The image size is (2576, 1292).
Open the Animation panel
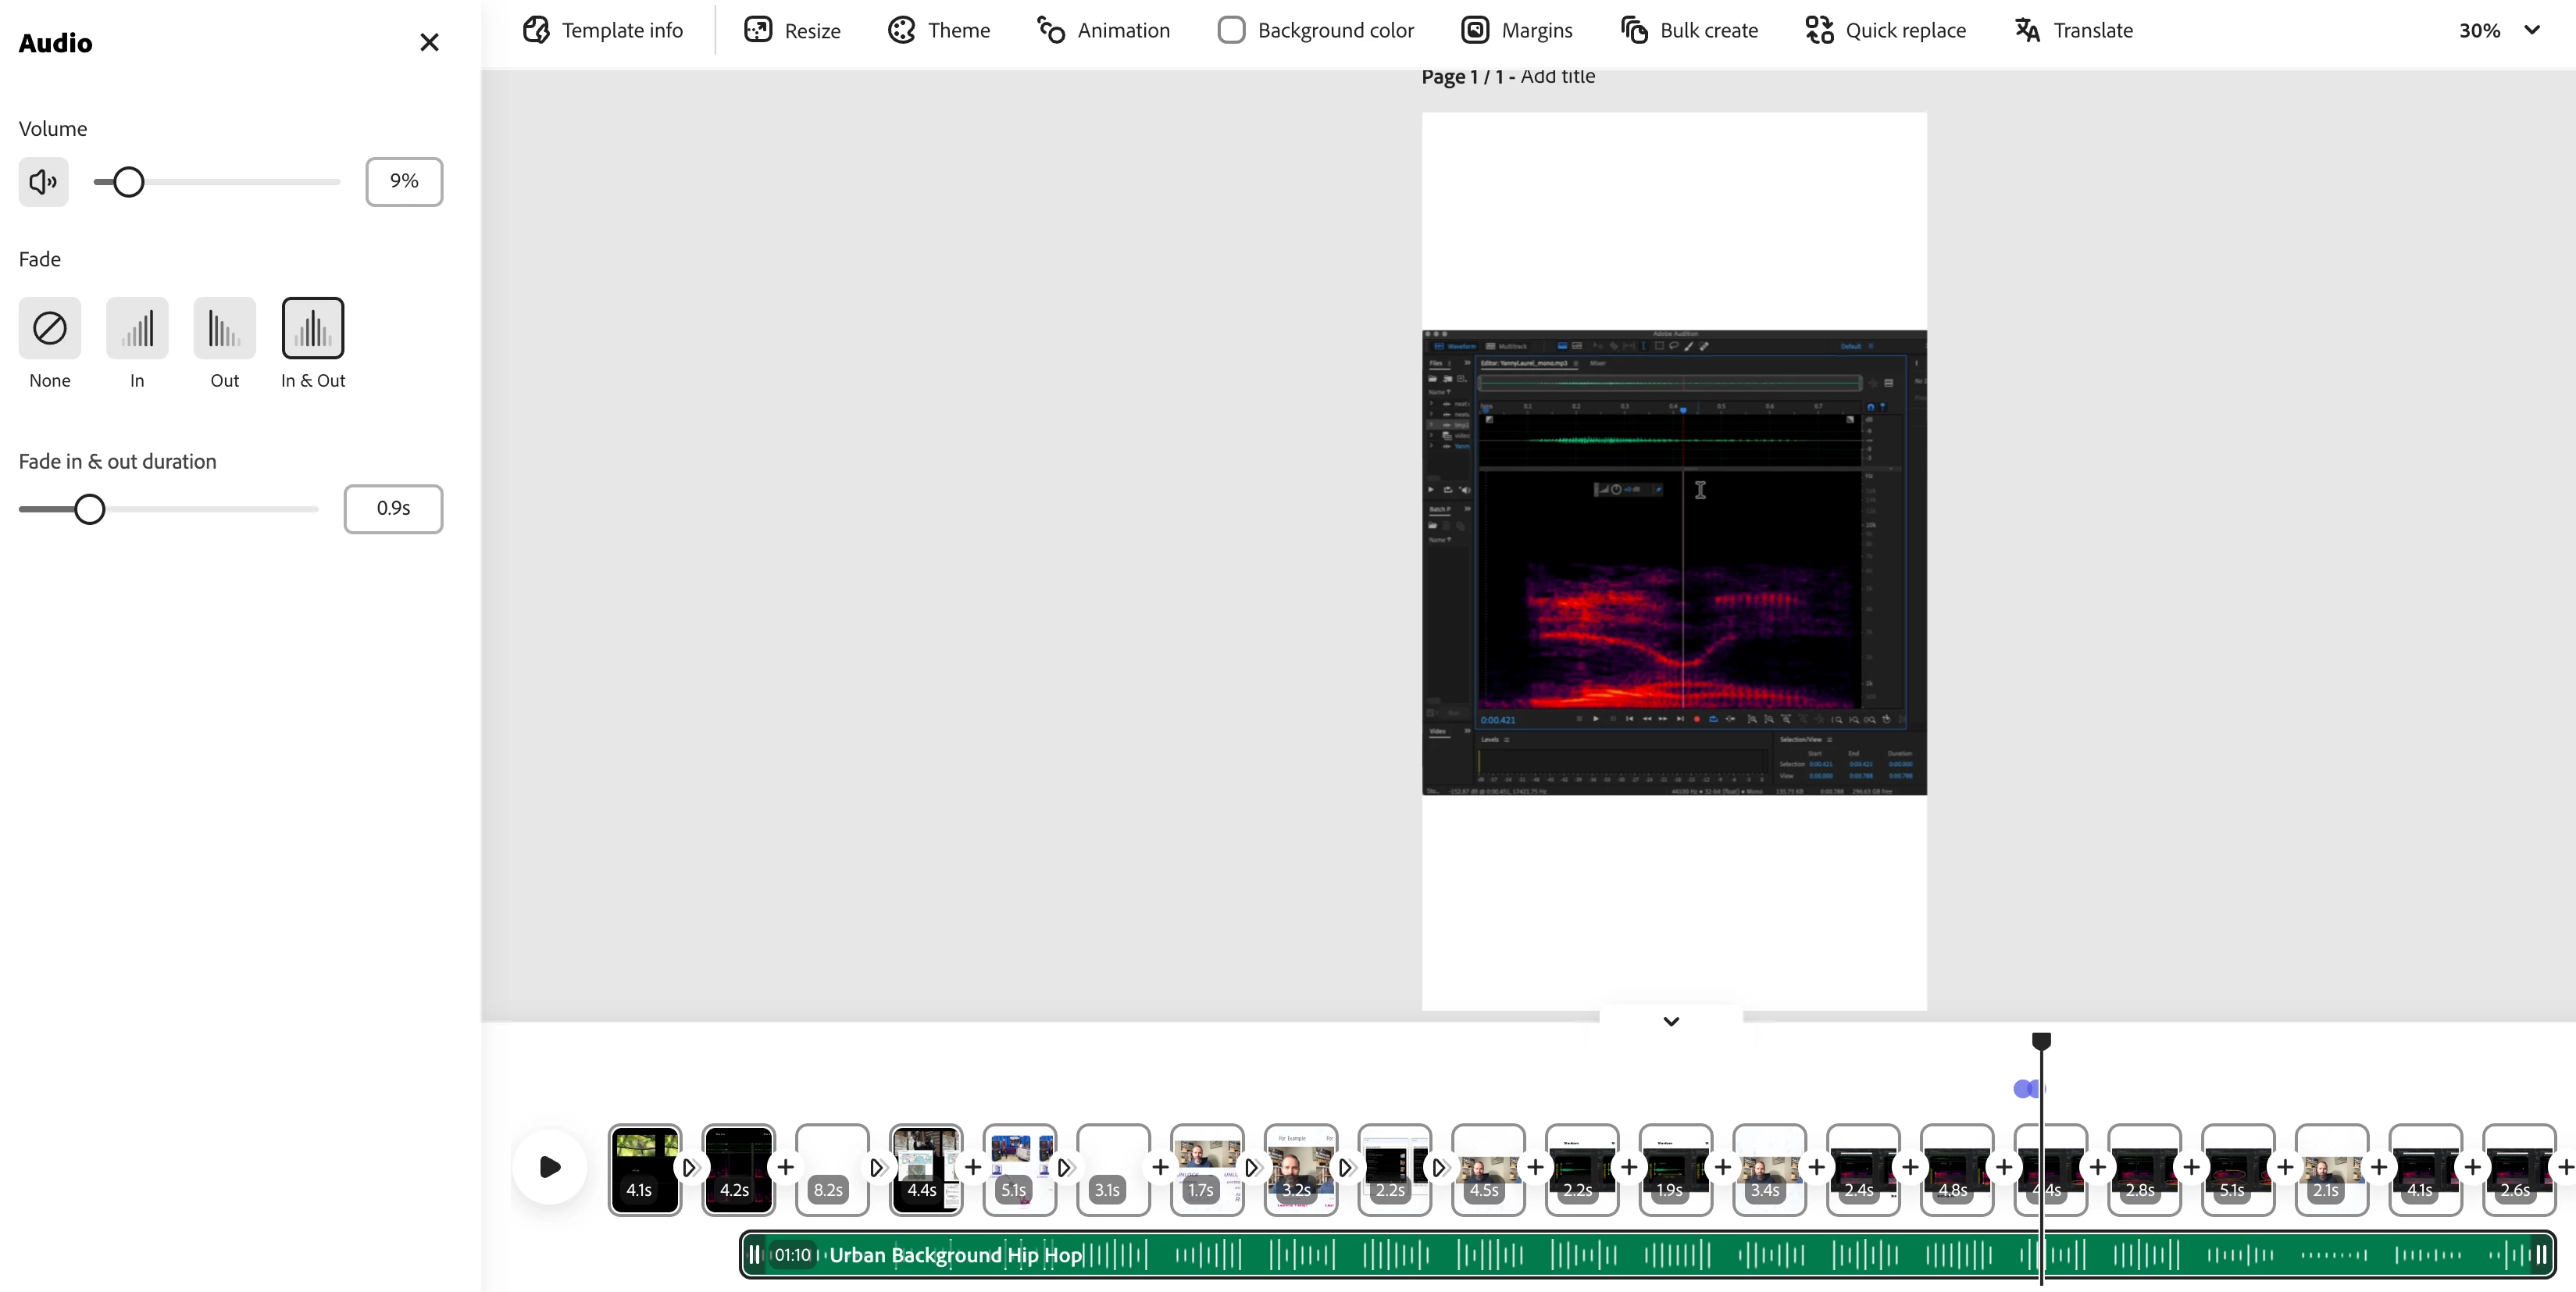[1103, 30]
